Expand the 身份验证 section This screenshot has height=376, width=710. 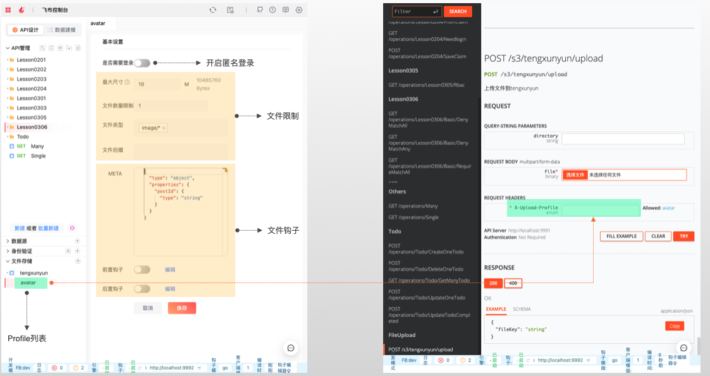tap(8, 251)
